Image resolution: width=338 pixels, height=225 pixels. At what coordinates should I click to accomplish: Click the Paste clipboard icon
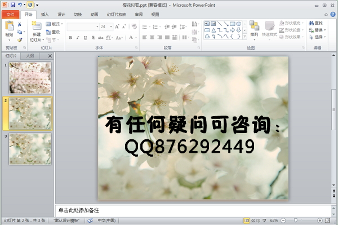9,26
